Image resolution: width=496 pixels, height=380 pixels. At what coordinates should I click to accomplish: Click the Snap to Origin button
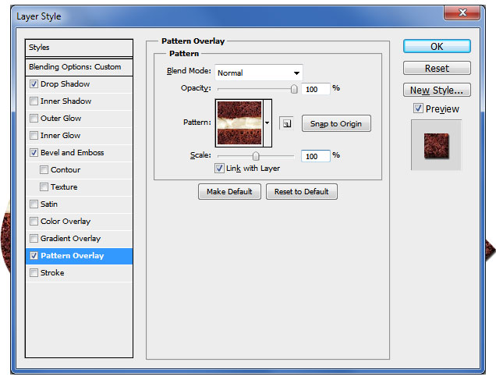[x=336, y=123]
